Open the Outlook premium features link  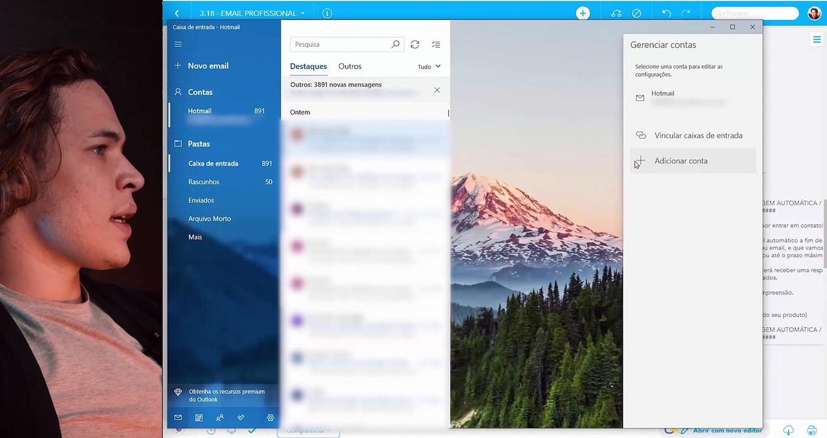coord(223,395)
